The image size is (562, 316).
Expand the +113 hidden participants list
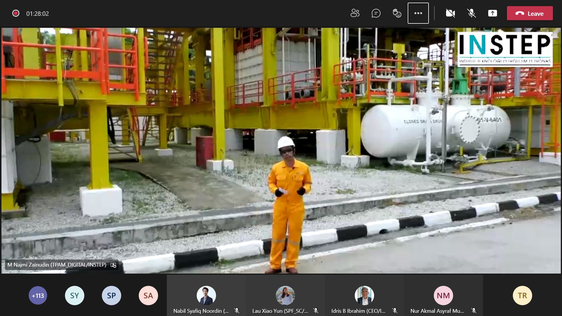coord(37,296)
